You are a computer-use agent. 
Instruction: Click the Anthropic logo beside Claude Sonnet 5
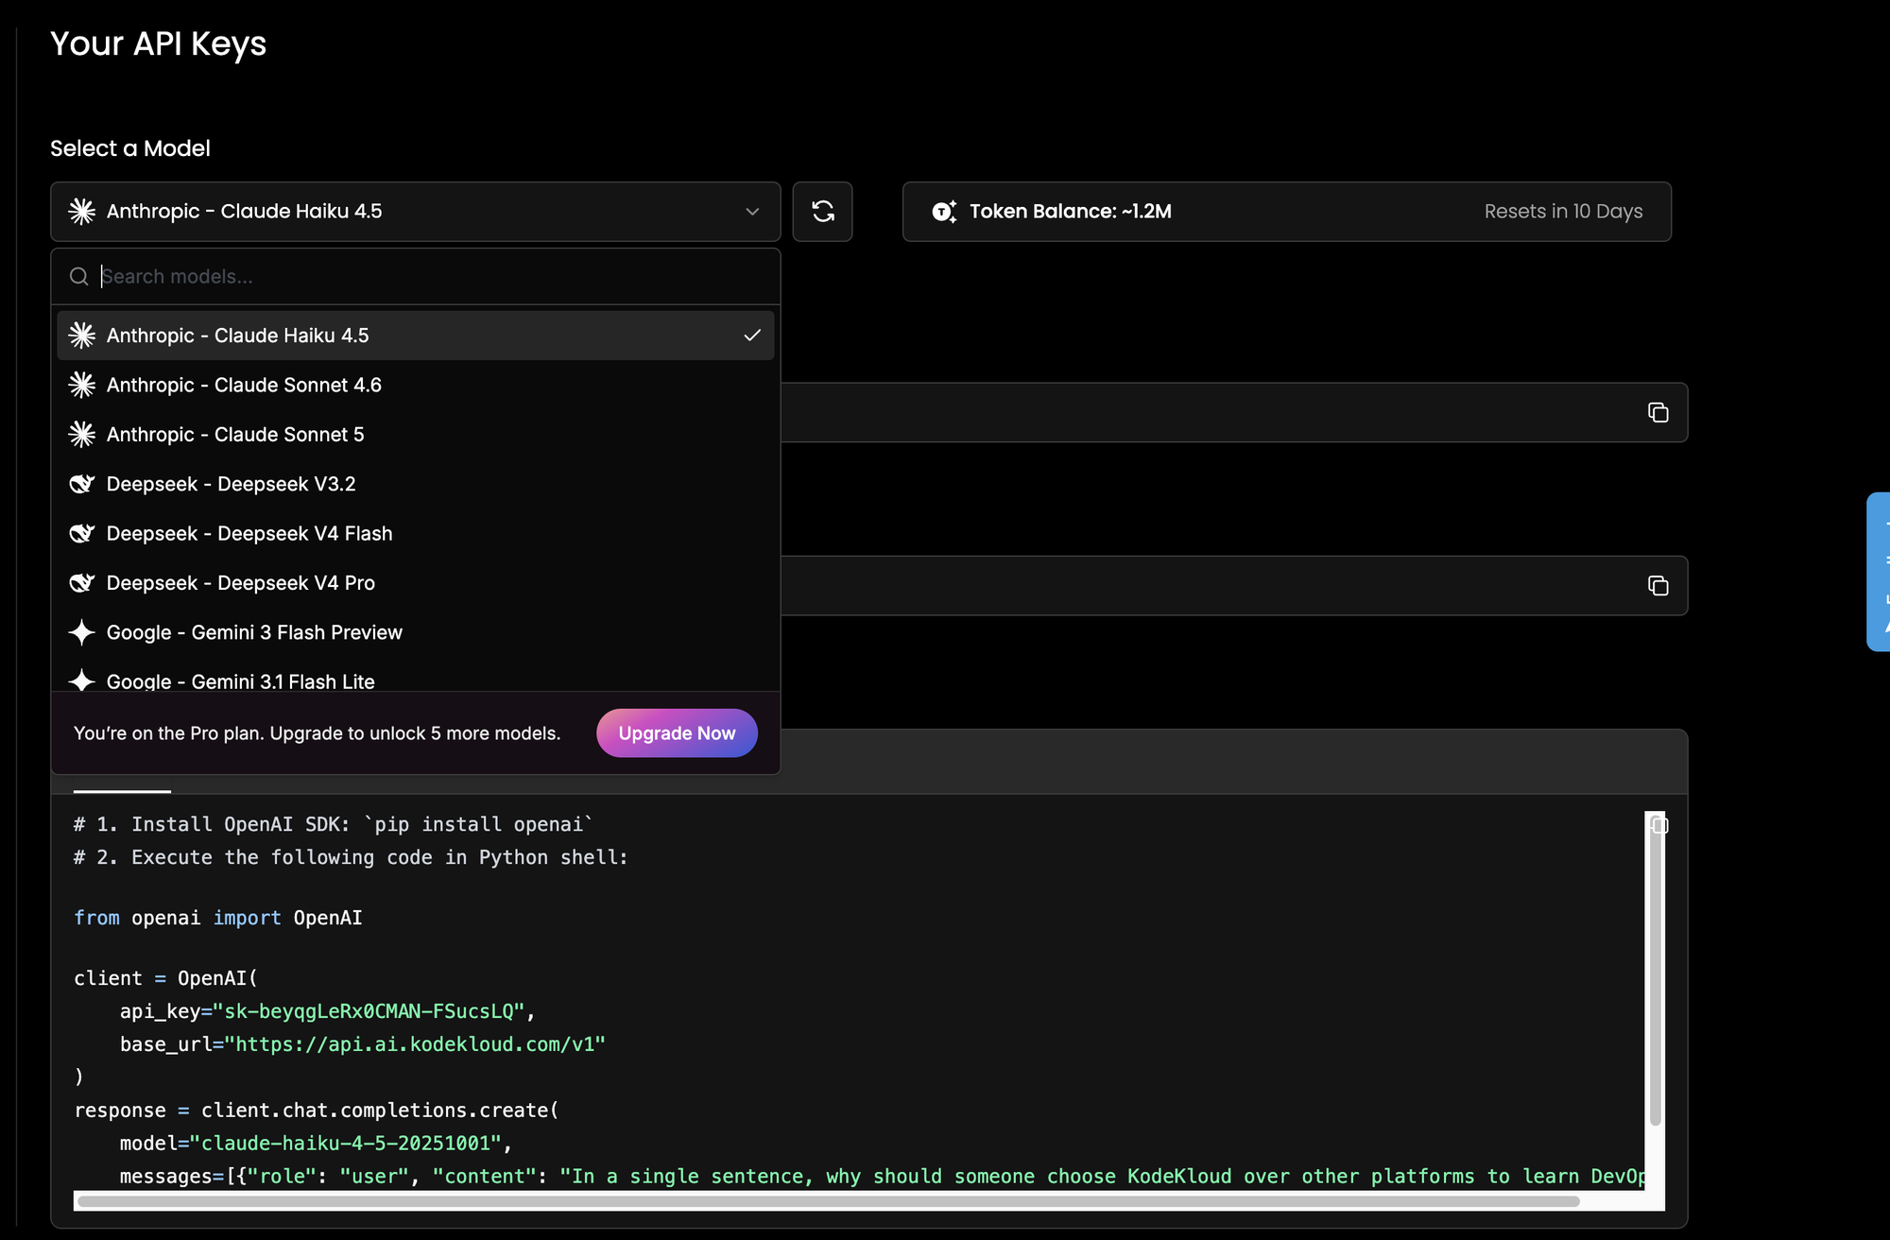[82, 435]
